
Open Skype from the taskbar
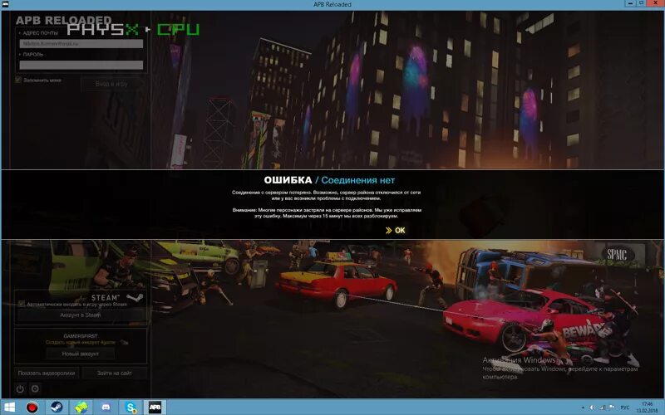click(x=131, y=408)
